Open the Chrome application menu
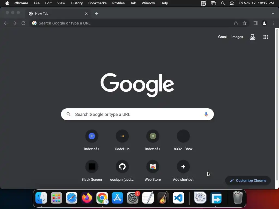This screenshot has height=209, width=279. tap(21, 3)
